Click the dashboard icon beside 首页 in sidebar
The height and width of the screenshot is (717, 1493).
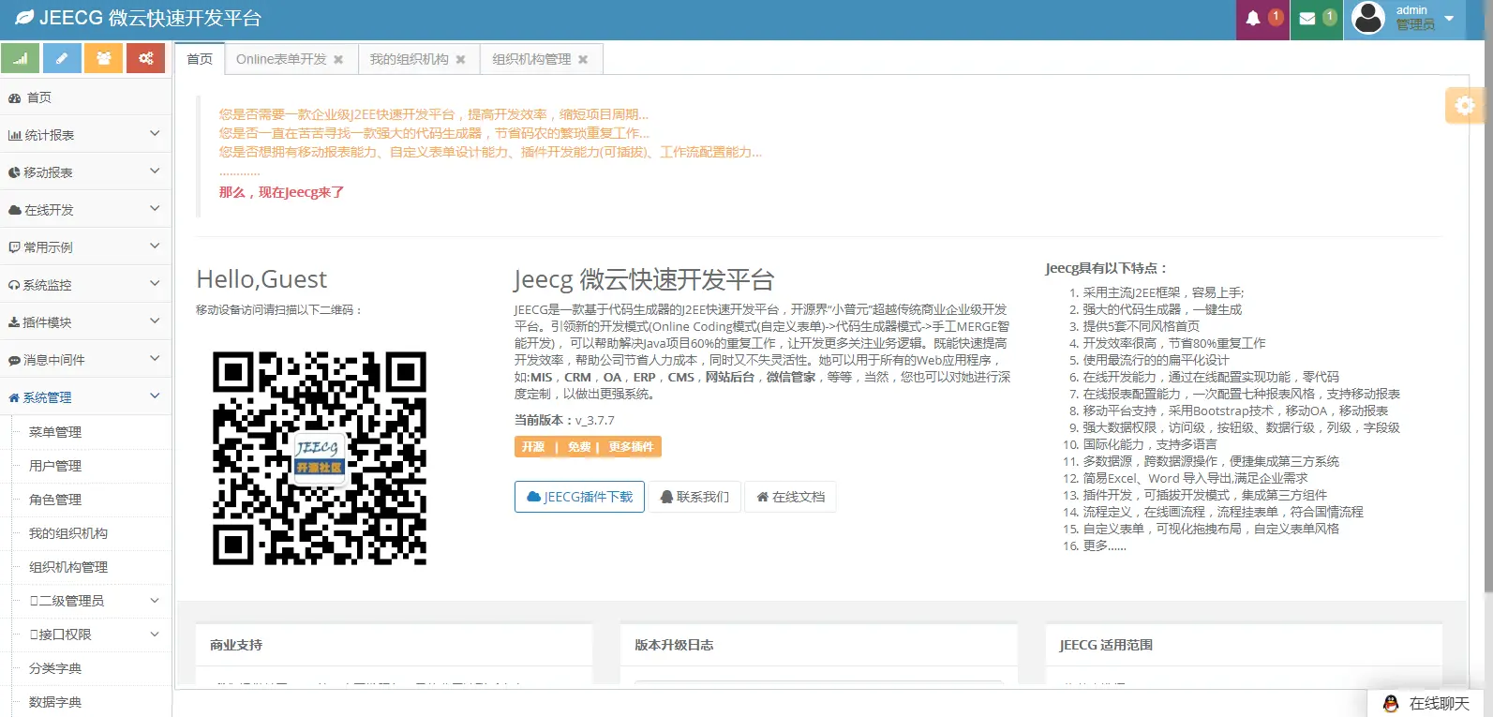click(x=15, y=97)
